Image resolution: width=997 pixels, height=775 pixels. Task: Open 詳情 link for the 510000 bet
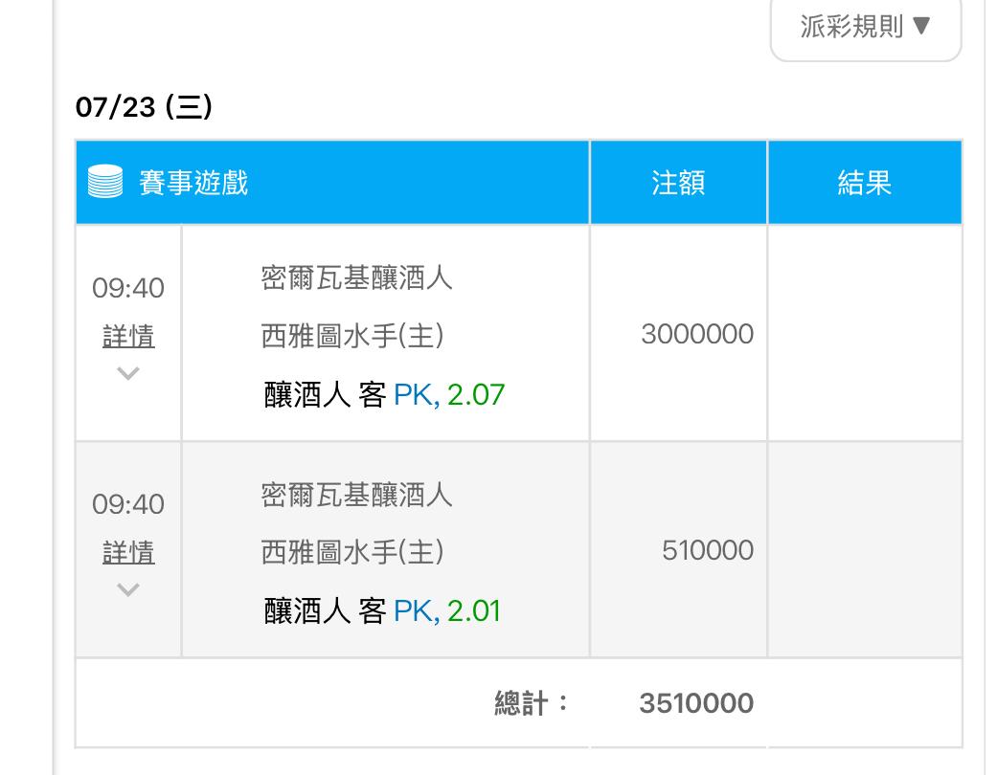[128, 553]
